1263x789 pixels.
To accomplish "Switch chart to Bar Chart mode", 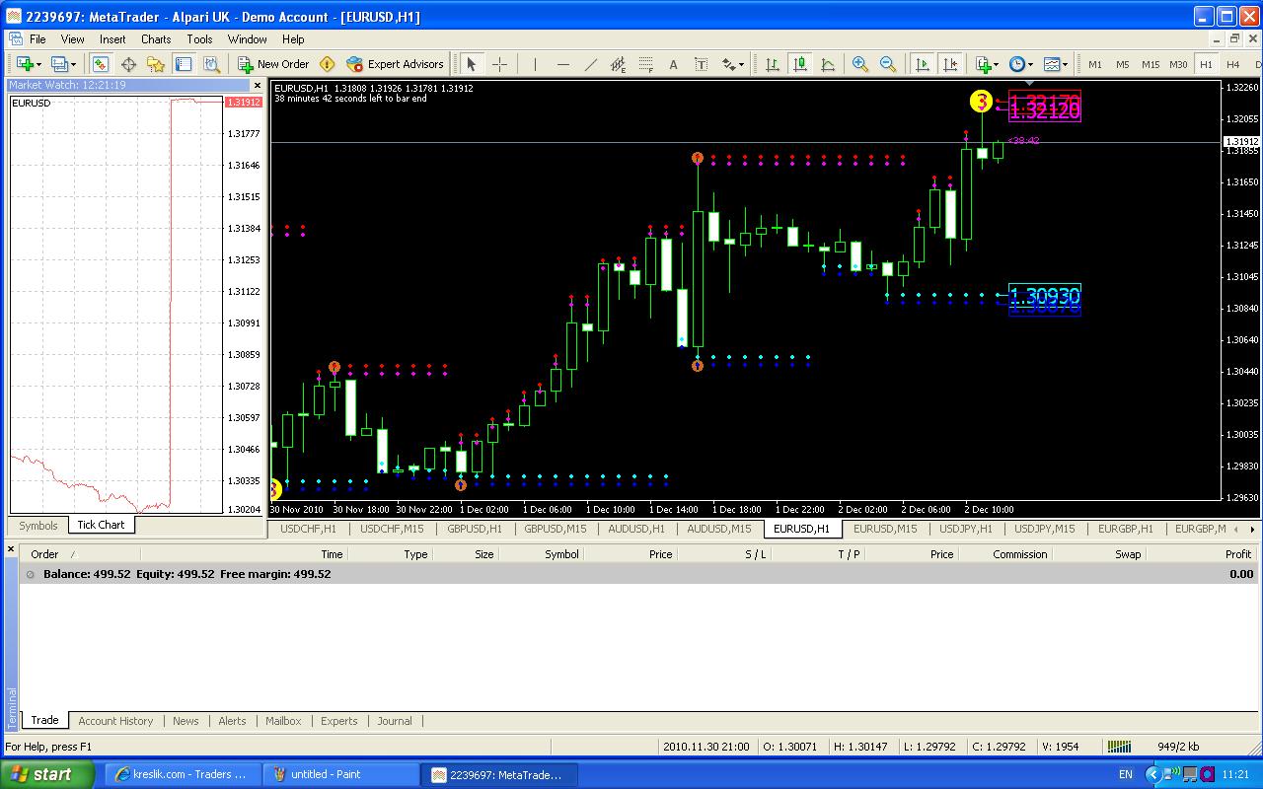I will pos(773,64).
